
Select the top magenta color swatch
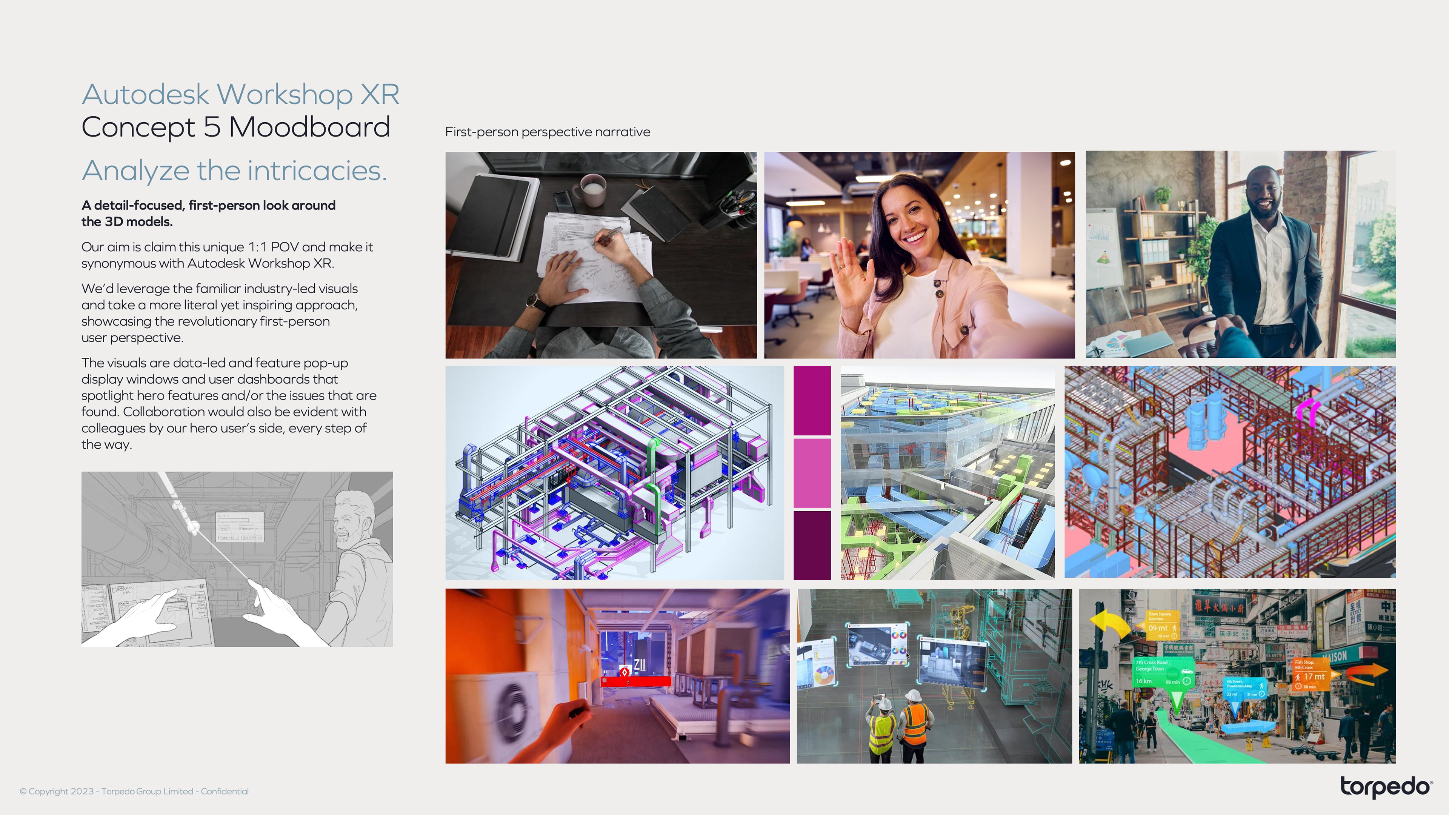[x=812, y=400]
